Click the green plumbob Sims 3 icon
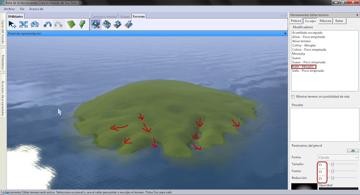Viewport: 360px width, 195px height. click(82, 25)
